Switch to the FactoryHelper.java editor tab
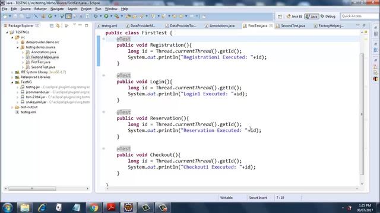The height and width of the screenshot is (213, 380). (x=328, y=25)
